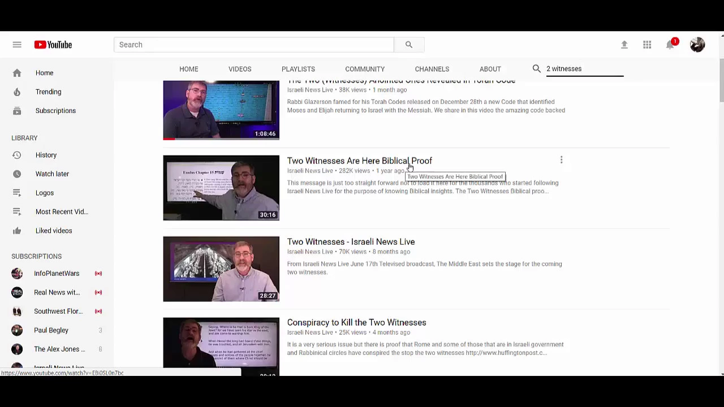The image size is (724, 407).
Task: Click the Southwest Flor channel avatar
Action: point(17,311)
